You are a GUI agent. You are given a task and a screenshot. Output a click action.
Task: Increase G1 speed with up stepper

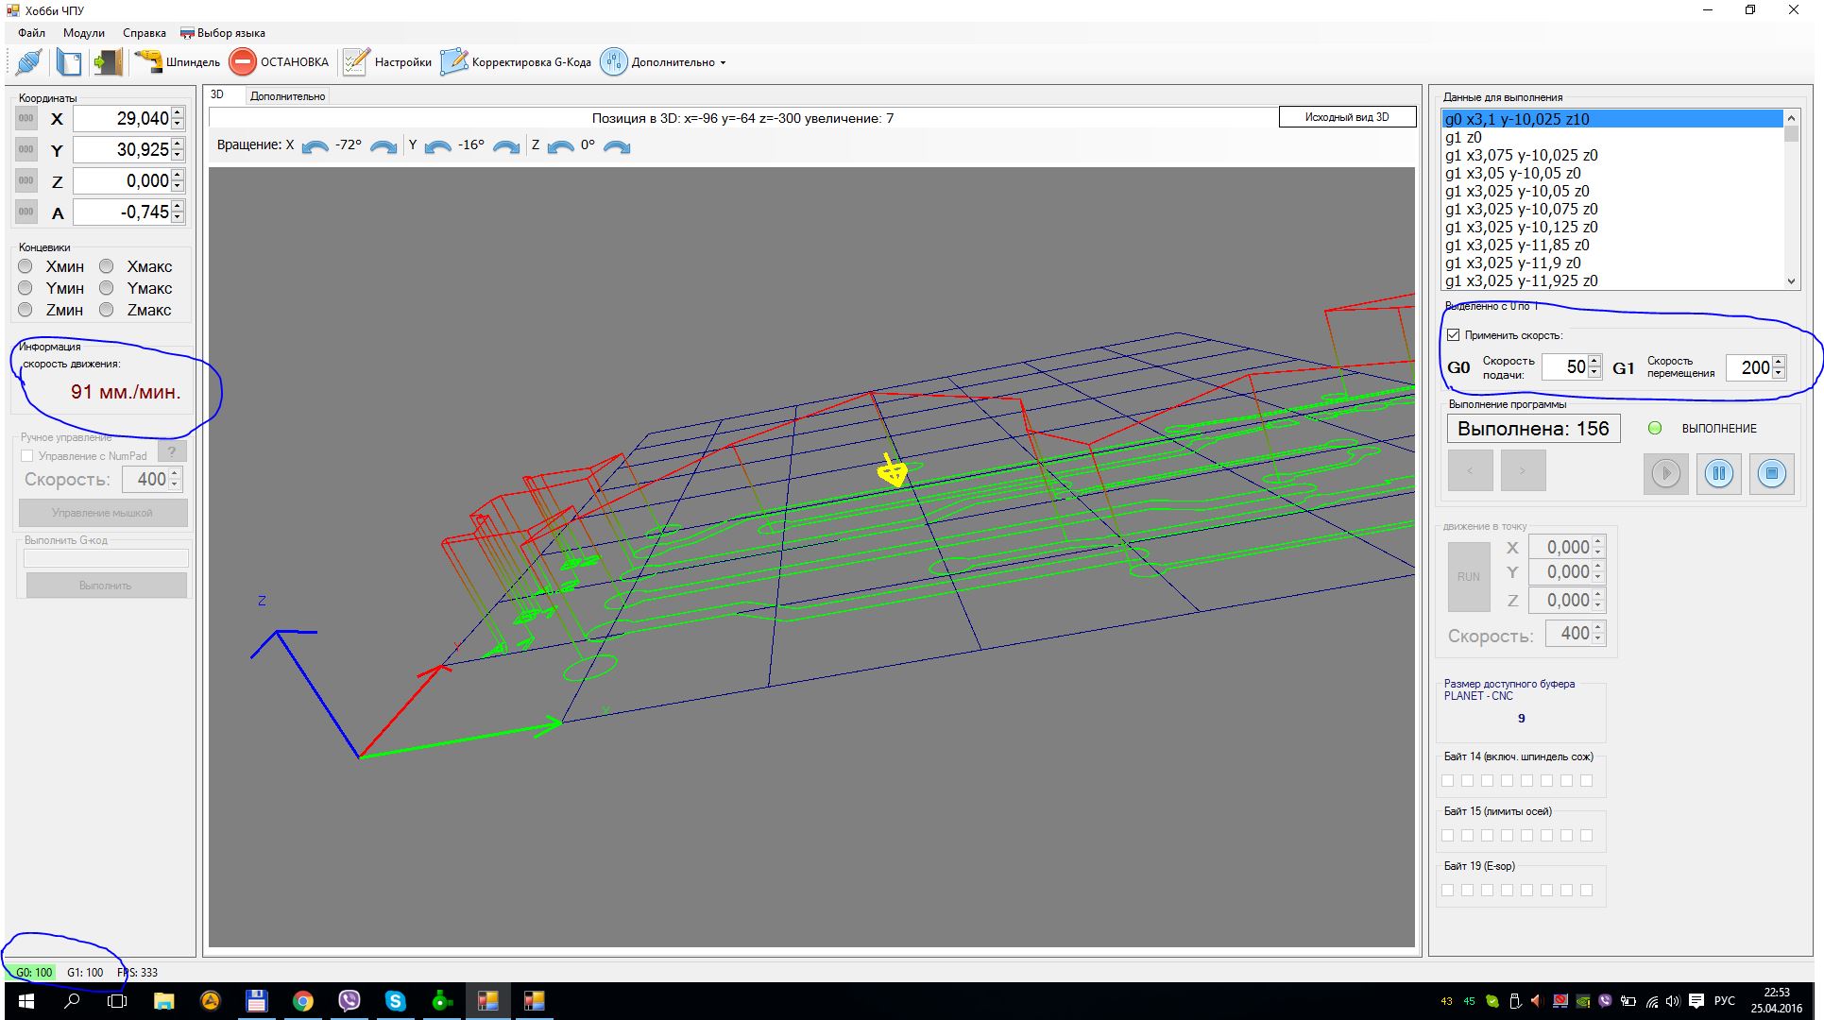point(1779,361)
